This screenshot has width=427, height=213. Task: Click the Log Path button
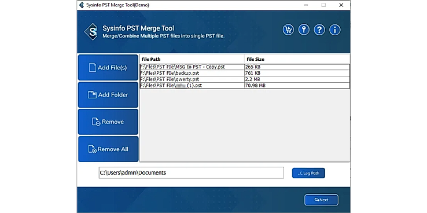point(308,173)
